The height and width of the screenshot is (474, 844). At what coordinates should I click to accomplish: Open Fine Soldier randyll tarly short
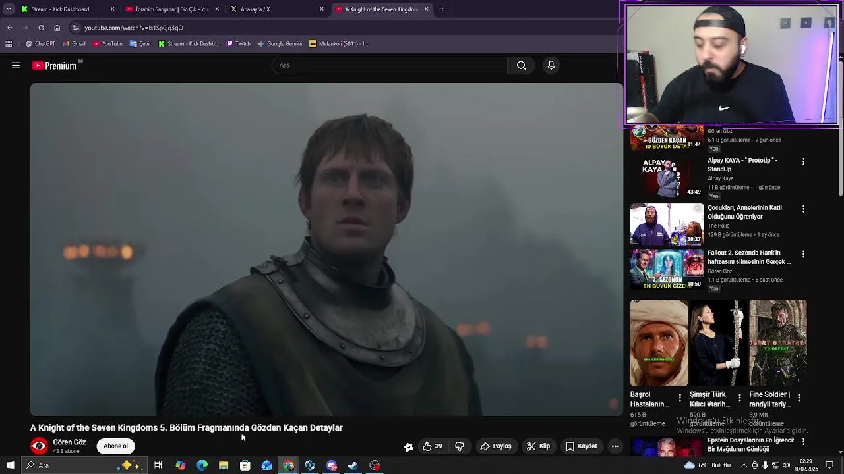coord(777,343)
